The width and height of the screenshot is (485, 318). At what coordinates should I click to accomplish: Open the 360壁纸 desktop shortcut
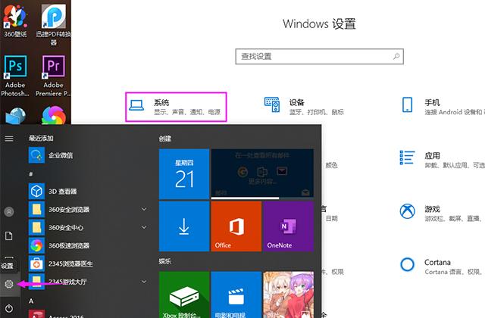(15, 20)
